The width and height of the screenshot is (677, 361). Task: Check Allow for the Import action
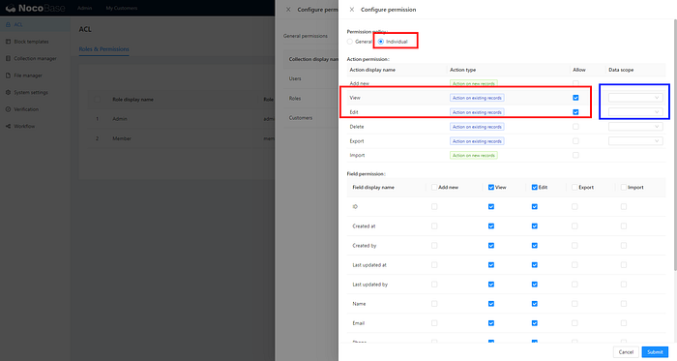(575, 155)
